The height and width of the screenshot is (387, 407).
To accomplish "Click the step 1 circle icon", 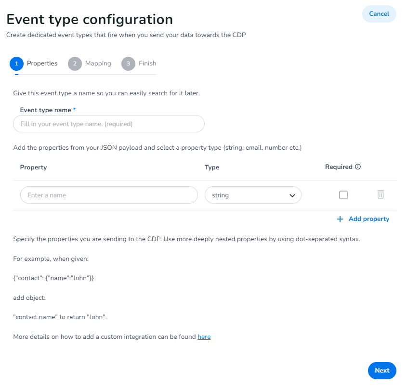I will click(16, 64).
